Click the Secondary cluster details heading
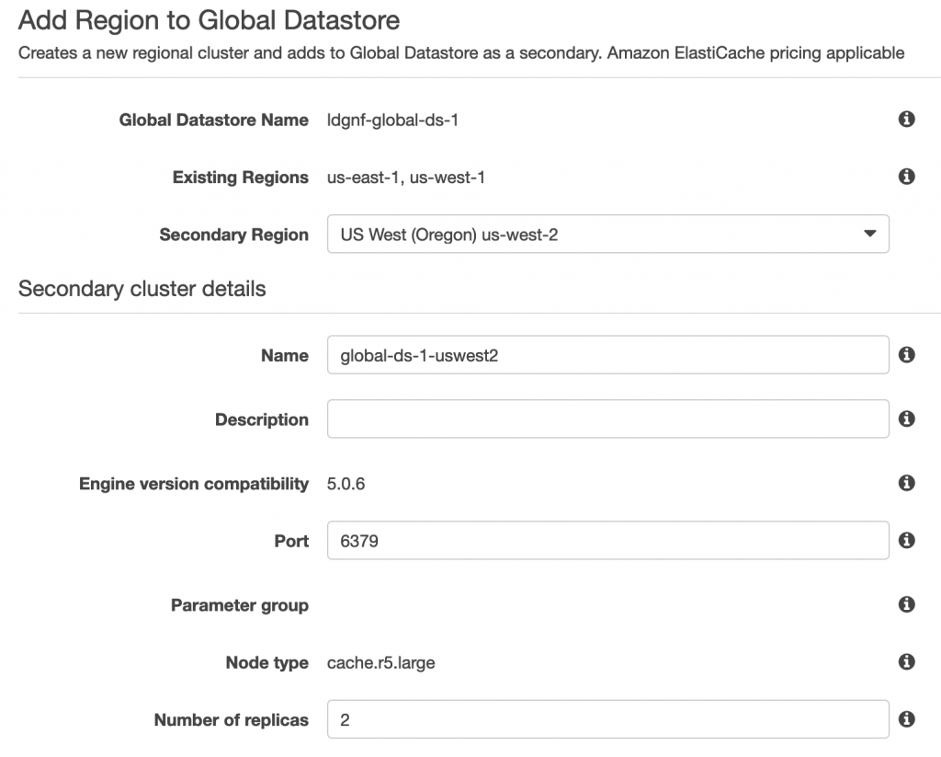 (142, 289)
